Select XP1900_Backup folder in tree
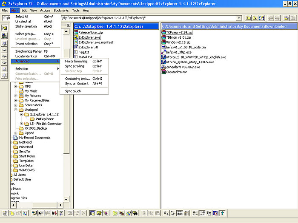The width and height of the screenshot is (298, 223). tap(36, 128)
